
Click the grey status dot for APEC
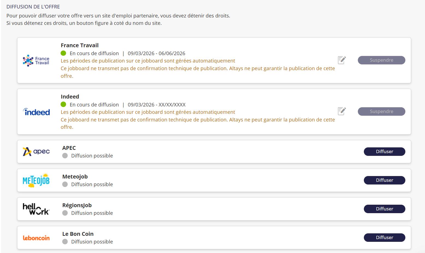pyautogui.click(x=65, y=156)
